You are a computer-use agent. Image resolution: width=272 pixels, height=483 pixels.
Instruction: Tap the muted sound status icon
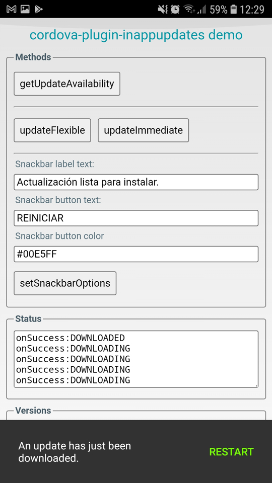click(163, 9)
